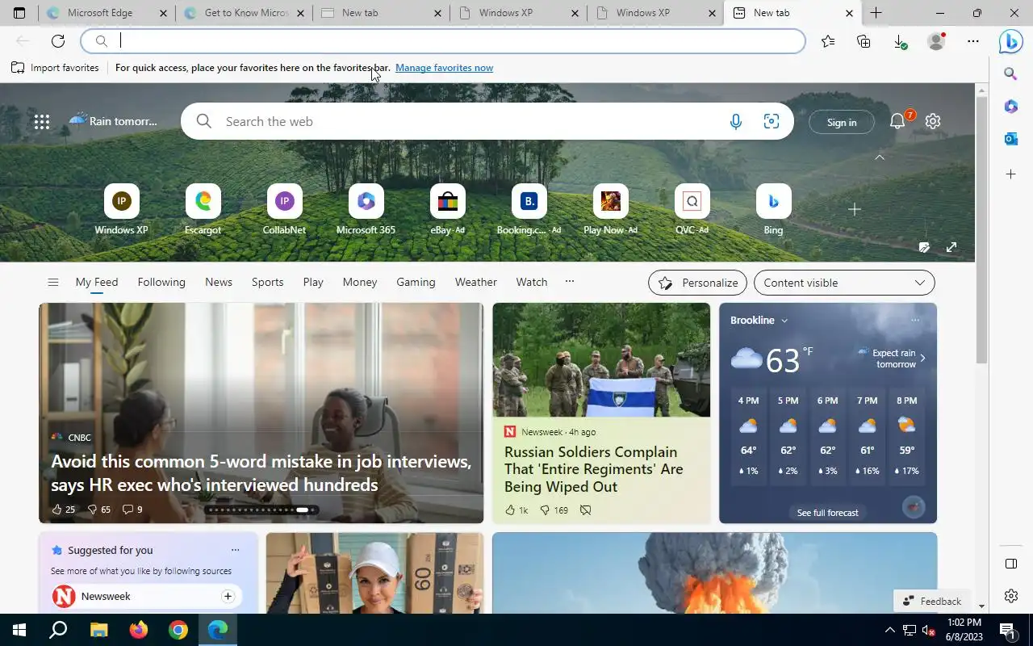Collapse the quick links row chevron
Image resolution: width=1033 pixels, height=646 pixels.
pos(880,157)
